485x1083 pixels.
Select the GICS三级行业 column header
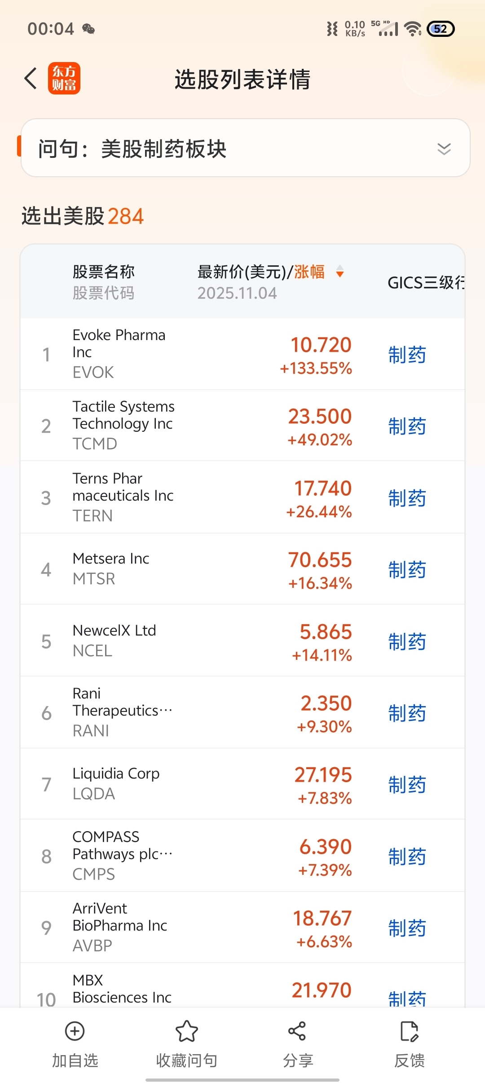[425, 282]
